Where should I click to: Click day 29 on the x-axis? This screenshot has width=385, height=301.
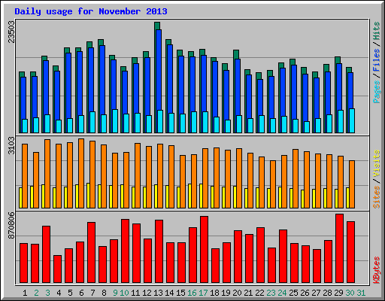point(338,293)
